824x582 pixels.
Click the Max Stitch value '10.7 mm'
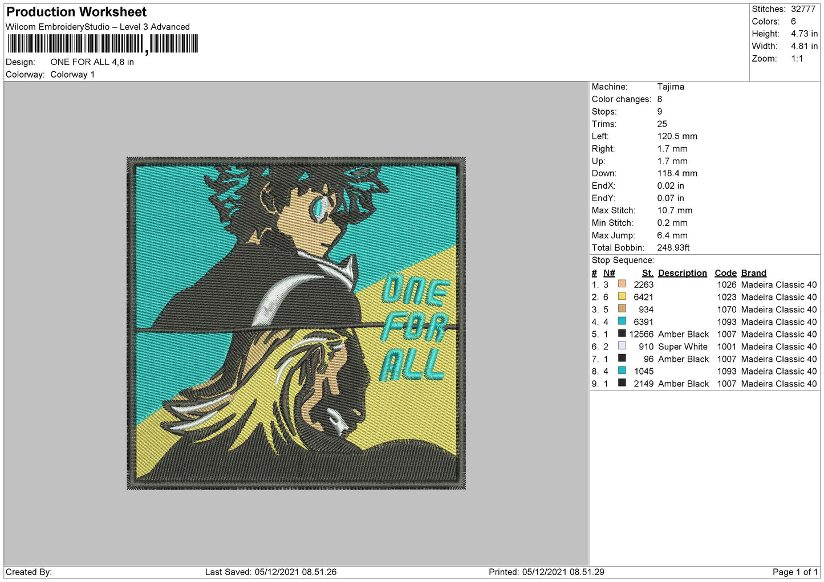[675, 210]
